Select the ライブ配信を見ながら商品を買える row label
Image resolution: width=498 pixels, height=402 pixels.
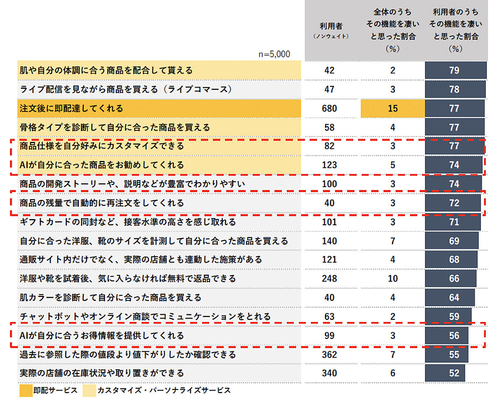pyautogui.click(x=125, y=89)
